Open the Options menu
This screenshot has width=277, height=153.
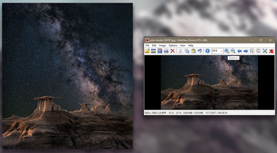(173, 45)
